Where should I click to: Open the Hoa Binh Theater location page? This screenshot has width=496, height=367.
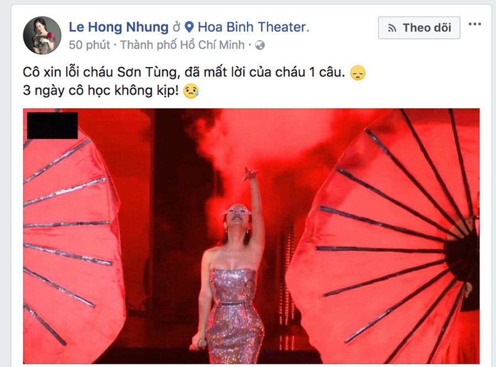pyautogui.click(x=252, y=27)
